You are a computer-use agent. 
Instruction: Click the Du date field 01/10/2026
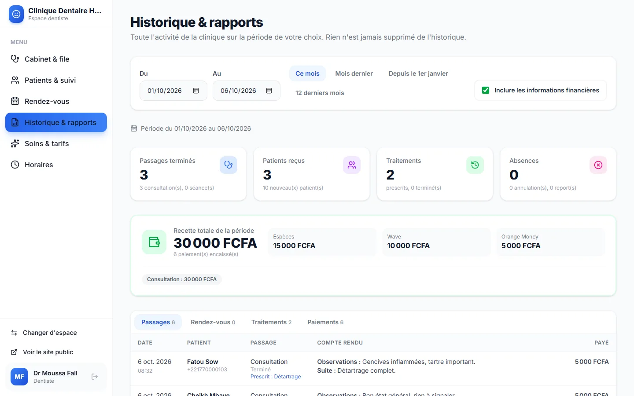(173, 91)
